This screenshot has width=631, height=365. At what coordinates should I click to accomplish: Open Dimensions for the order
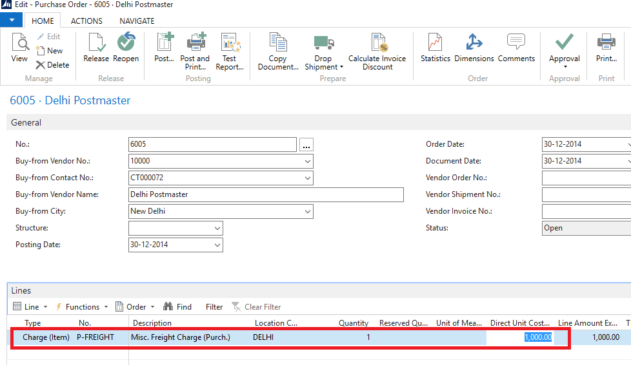click(x=474, y=48)
